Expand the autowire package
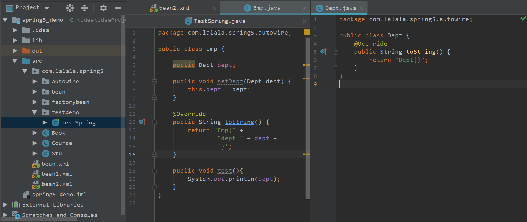The height and width of the screenshot is (222, 527). point(35,81)
